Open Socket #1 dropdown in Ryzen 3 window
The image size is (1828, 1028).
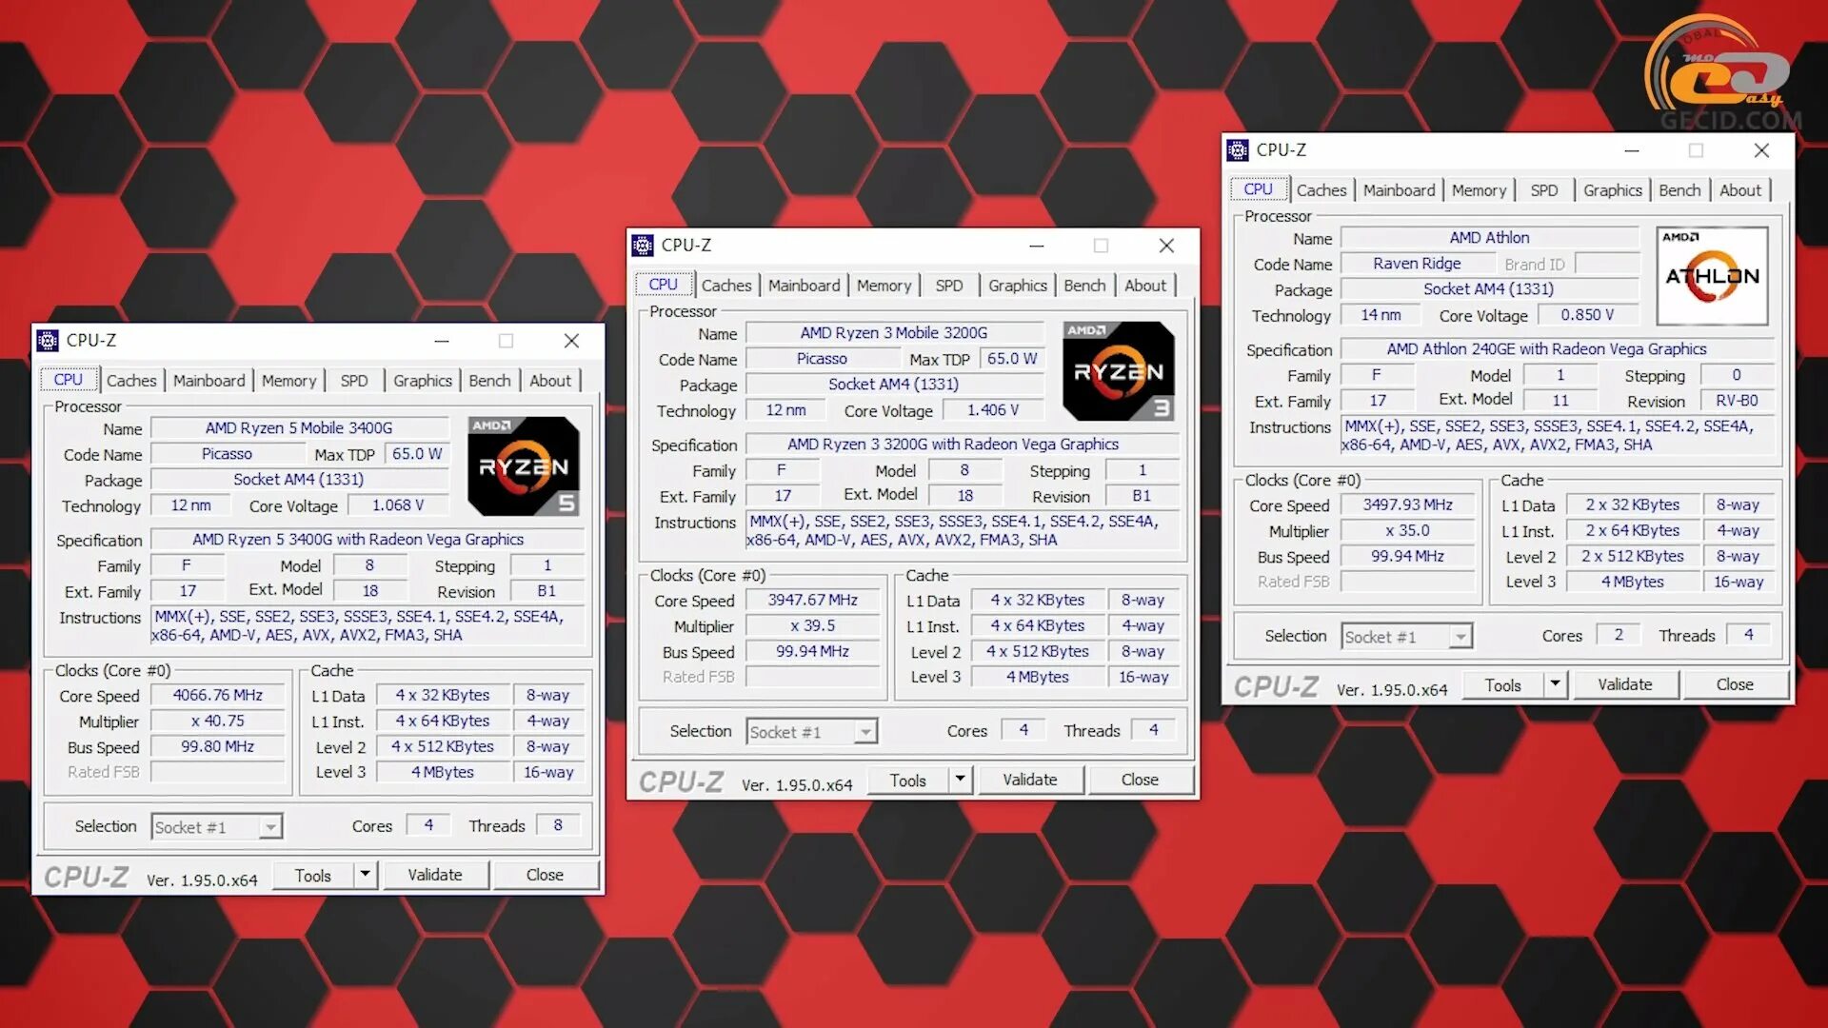[812, 732]
